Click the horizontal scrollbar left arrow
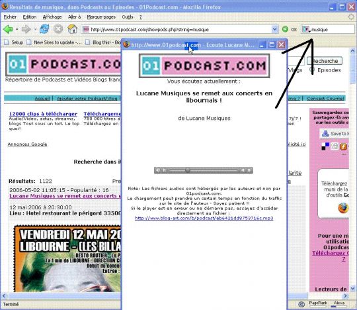357x310 pixels. pos(4,296)
